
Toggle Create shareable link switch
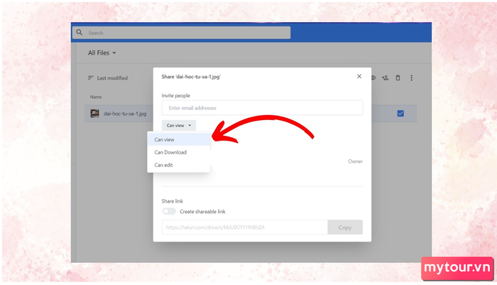pos(169,211)
